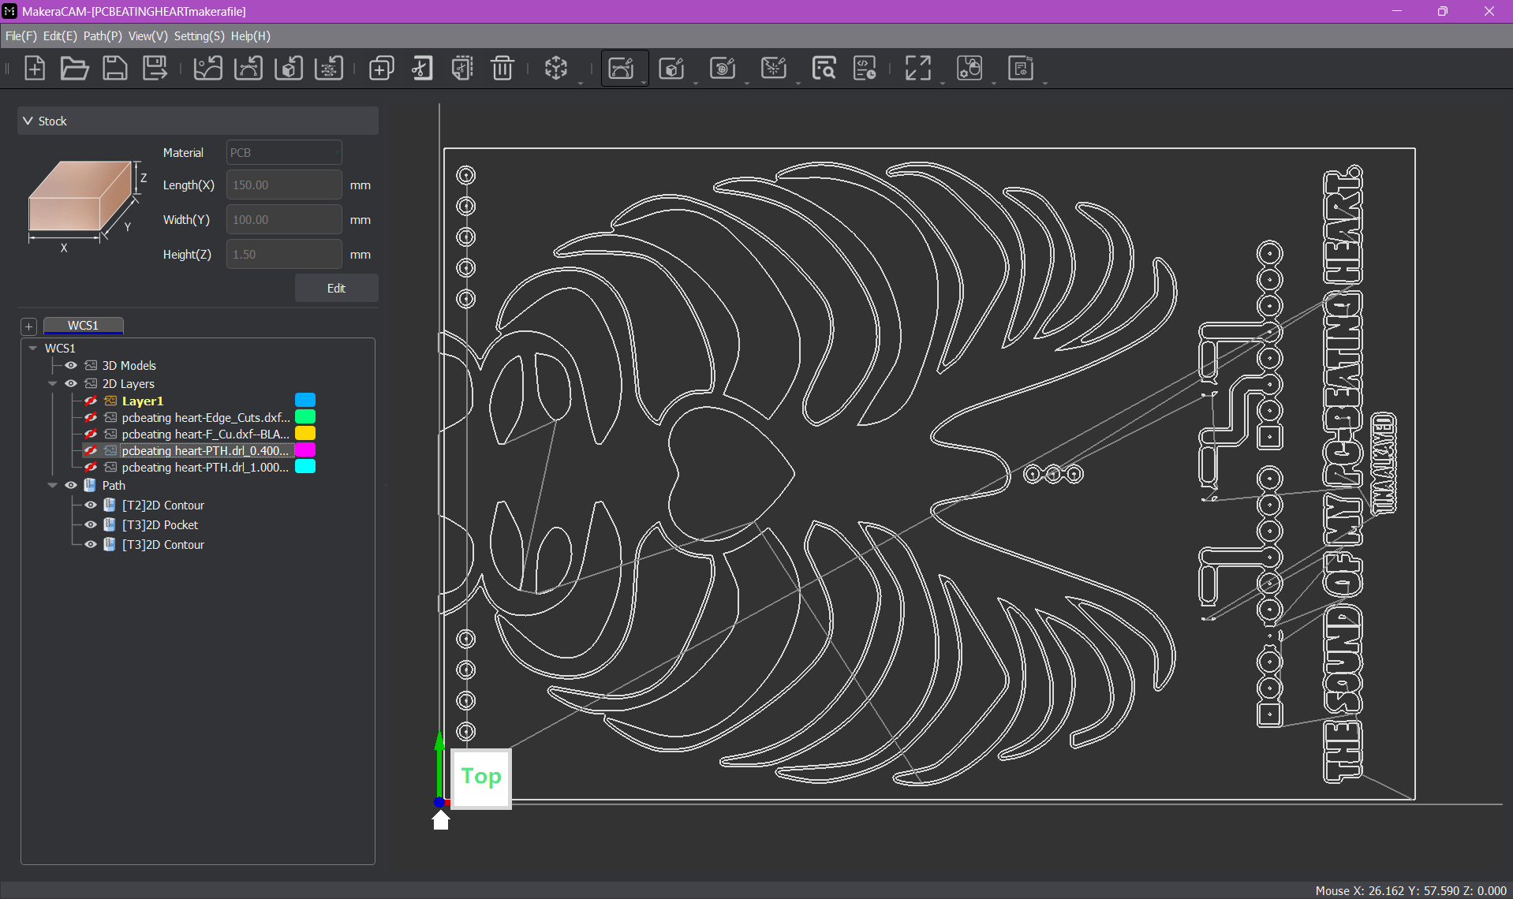Switch to the WCS1 tab

[x=83, y=326]
